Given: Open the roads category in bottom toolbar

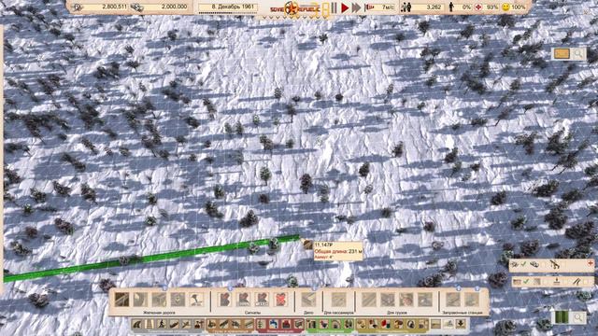Looking at the screenshot, I should (x=137, y=324).
